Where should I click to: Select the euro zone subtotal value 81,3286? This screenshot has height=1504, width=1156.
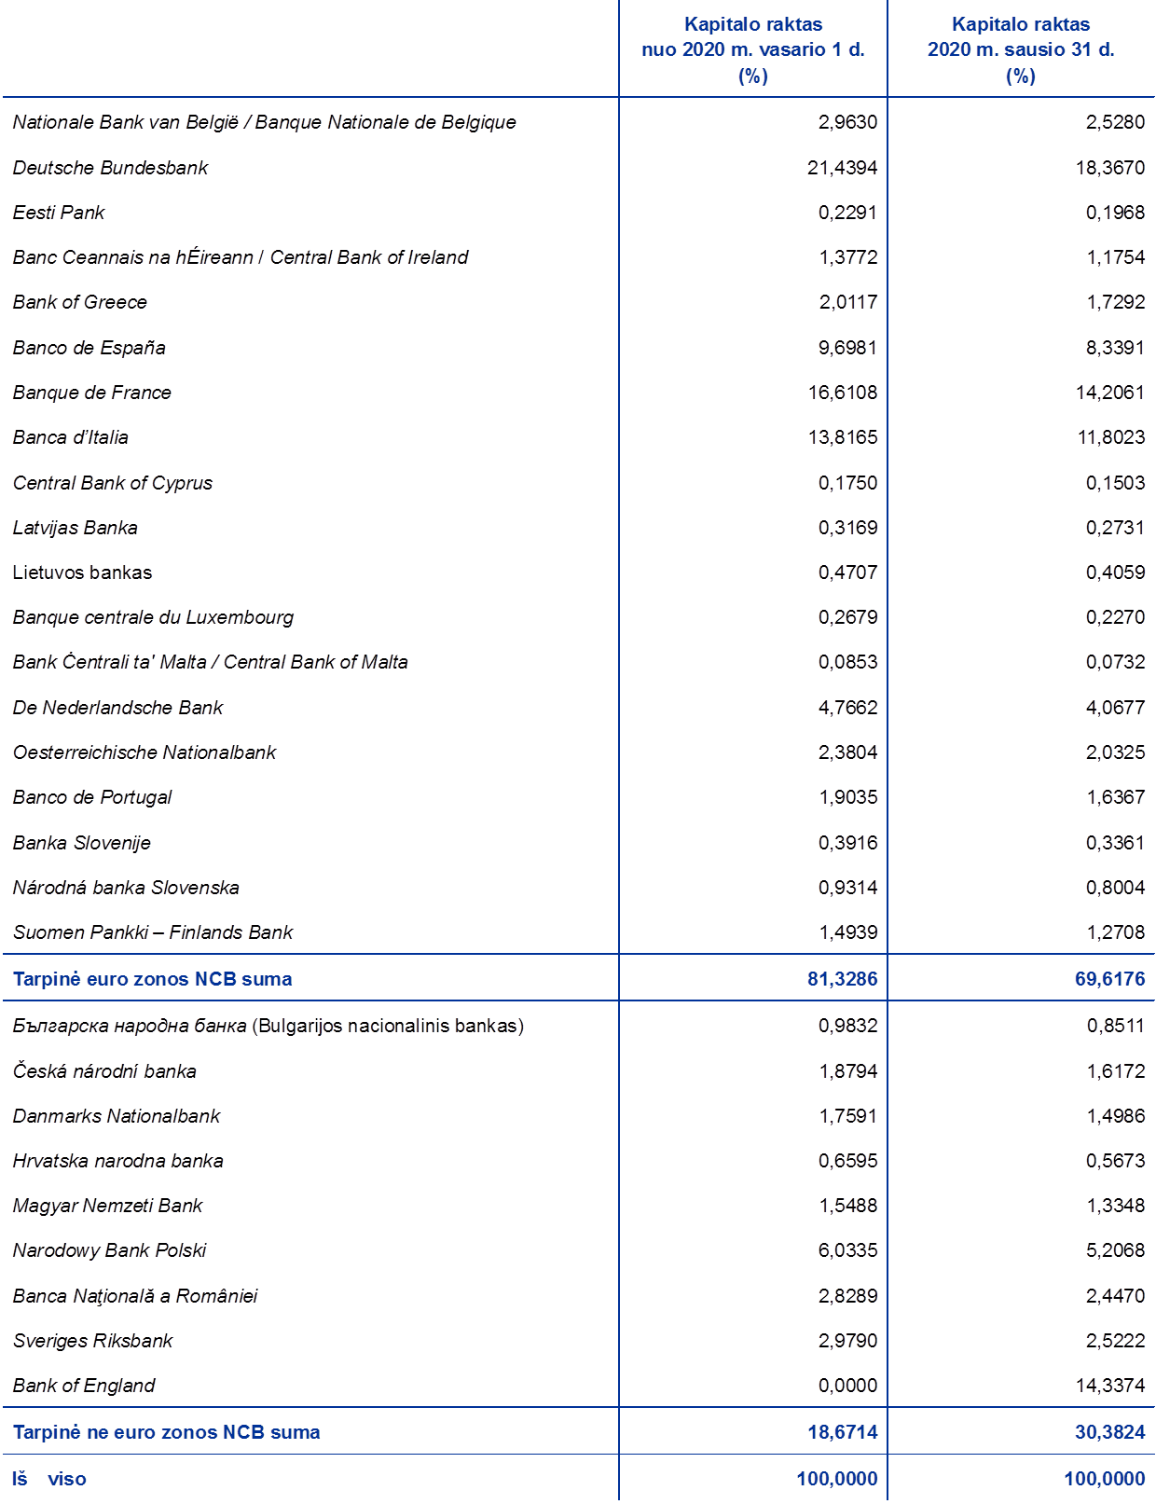[x=842, y=979]
